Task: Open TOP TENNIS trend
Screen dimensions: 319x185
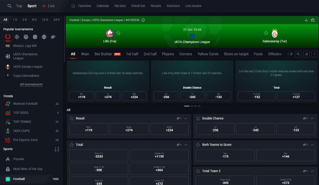Action: [x=32, y=122]
